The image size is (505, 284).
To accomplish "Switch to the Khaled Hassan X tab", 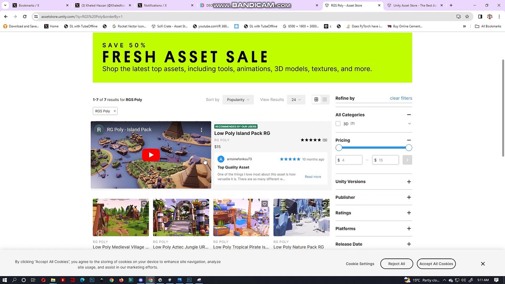I will 103,6.
